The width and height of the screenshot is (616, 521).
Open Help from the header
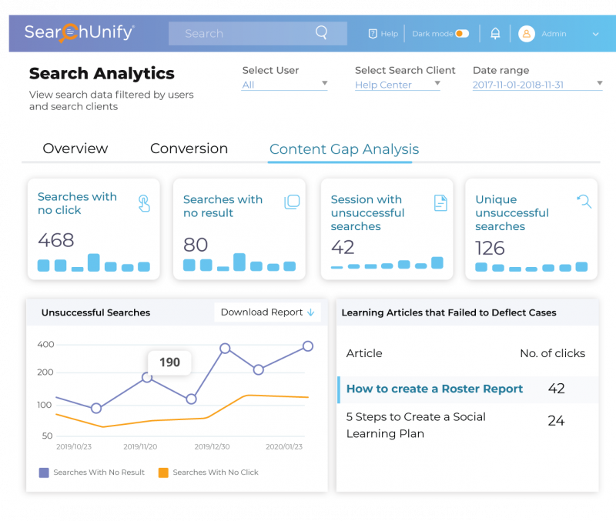click(x=383, y=34)
